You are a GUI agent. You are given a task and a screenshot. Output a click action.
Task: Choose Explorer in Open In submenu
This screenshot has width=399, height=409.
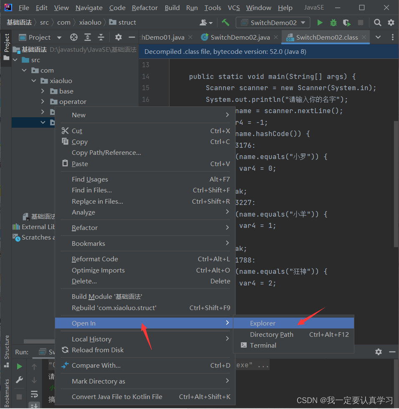click(293, 323)
